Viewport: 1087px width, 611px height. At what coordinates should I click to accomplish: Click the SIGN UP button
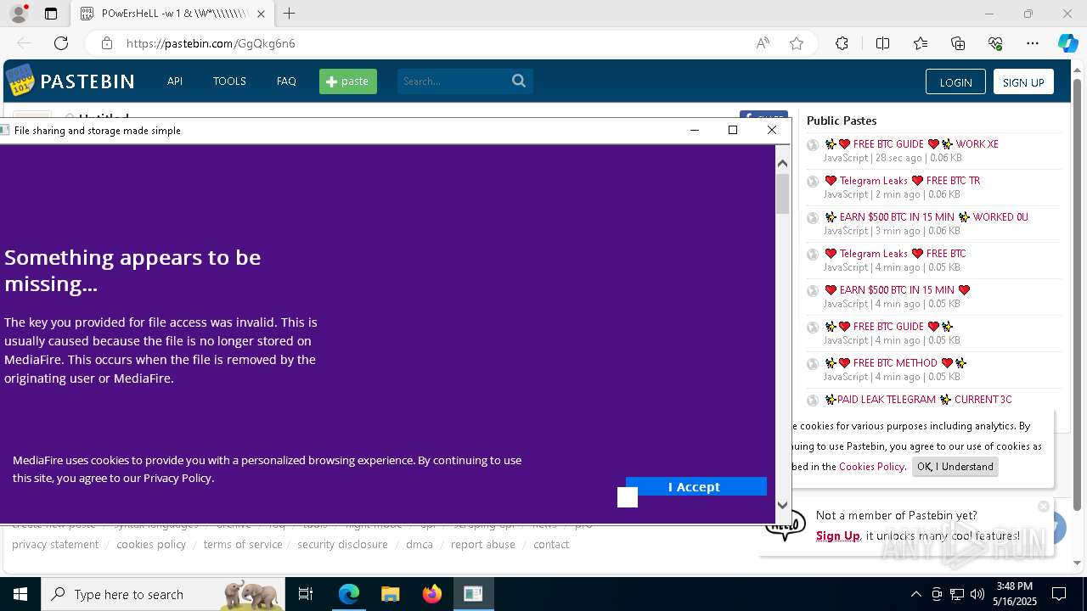coord(1023,82)
